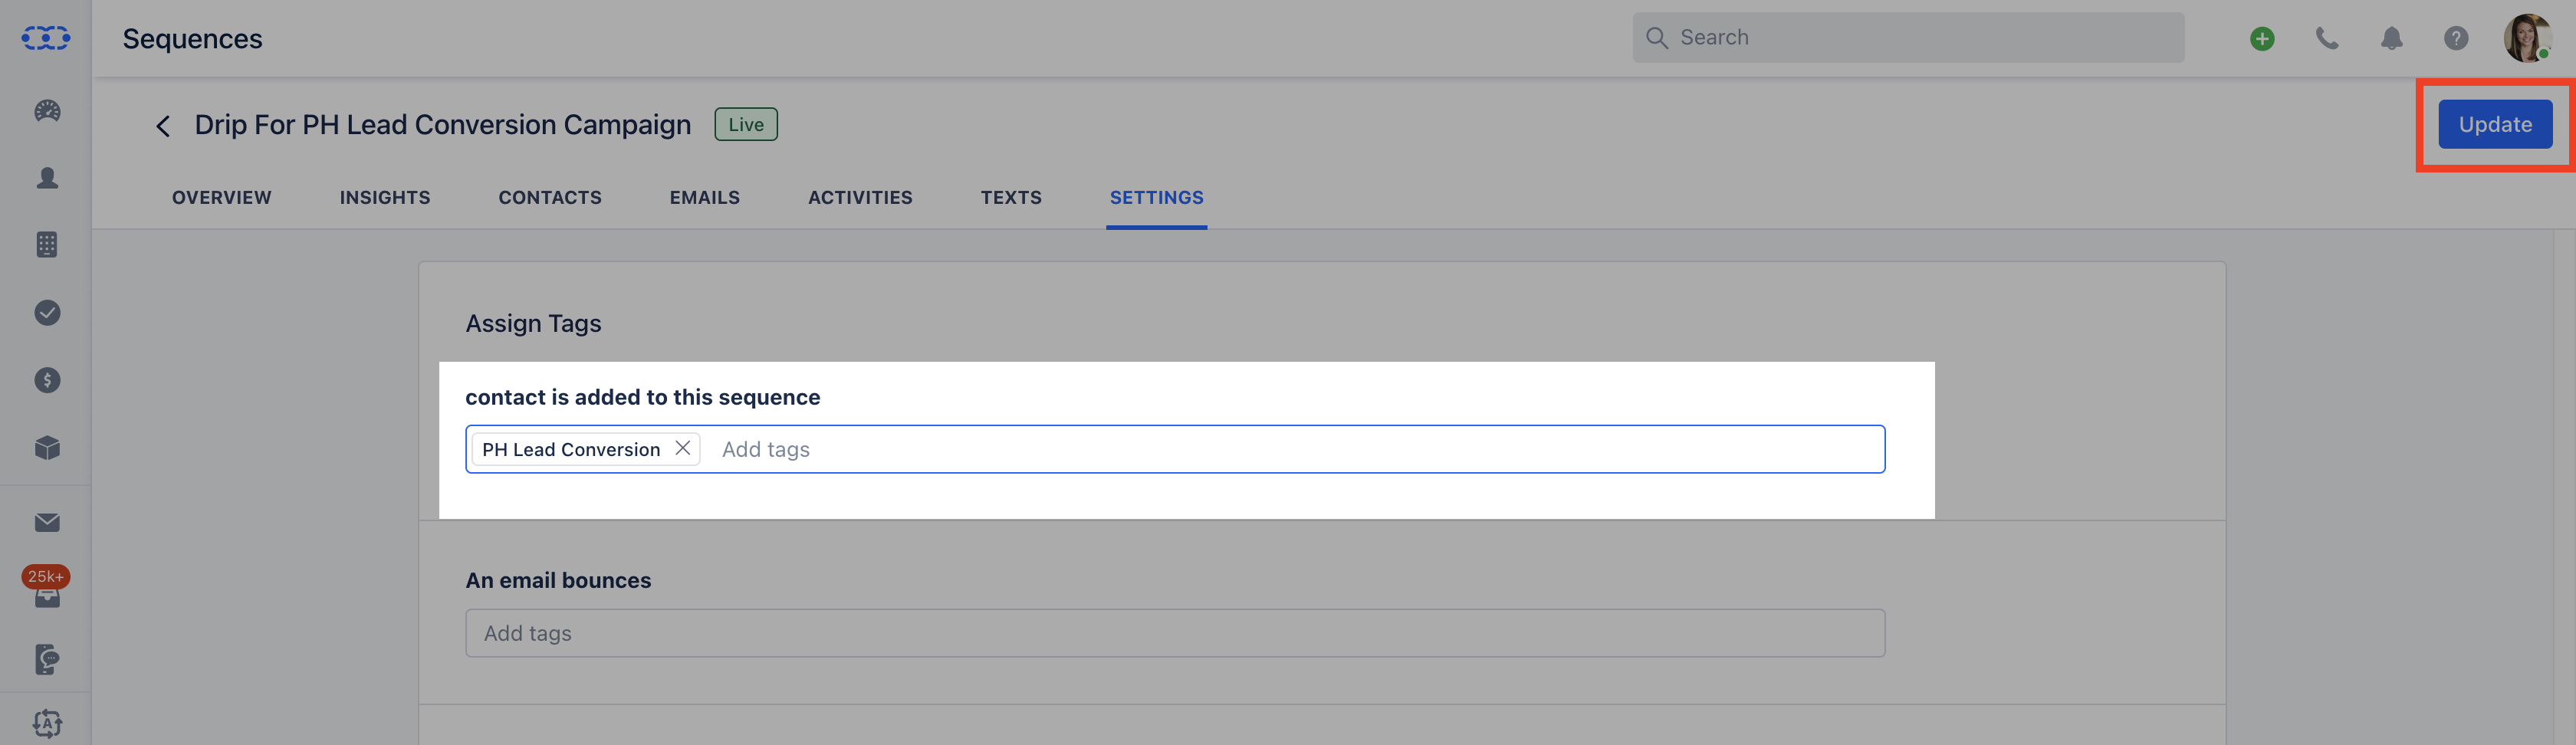This screenshot has height=745, width=2576.
Task: Click the Update button
Action: click(x=2495, y=125)
